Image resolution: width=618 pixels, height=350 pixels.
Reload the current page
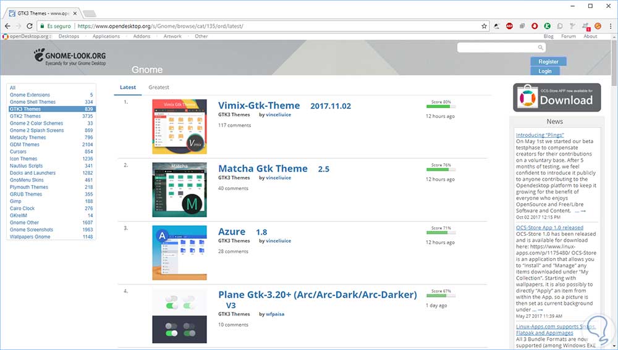pyautogui.click(x=29, y=26)
